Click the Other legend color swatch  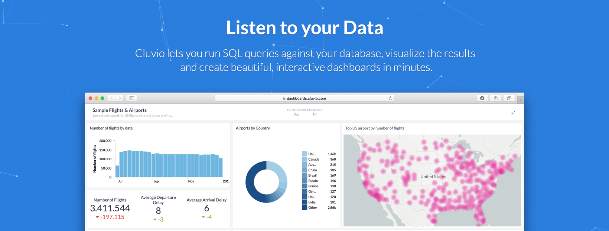coord(304,208)
